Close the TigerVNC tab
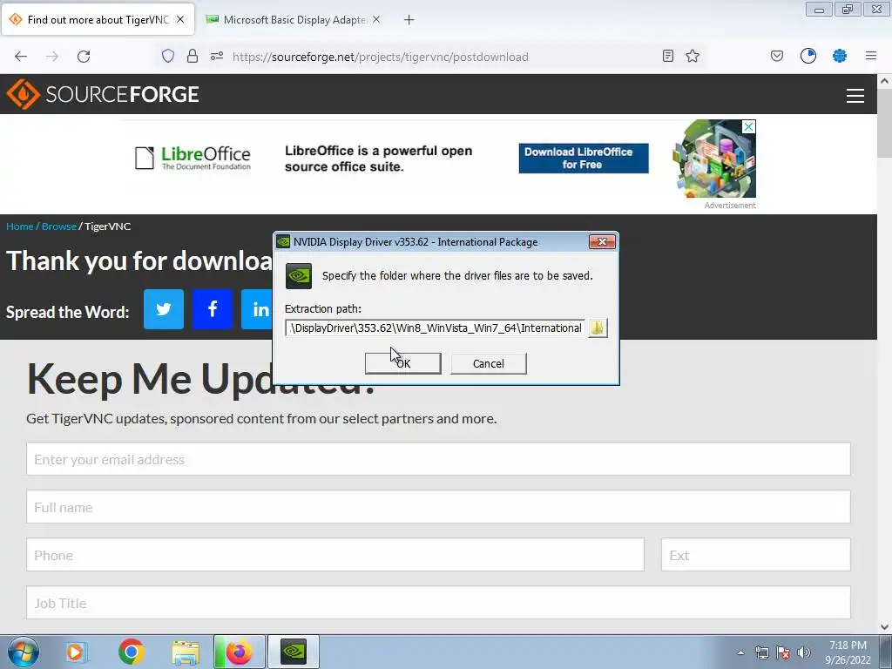892x669 pixels. pyautogui.click(x=180, y=19)
